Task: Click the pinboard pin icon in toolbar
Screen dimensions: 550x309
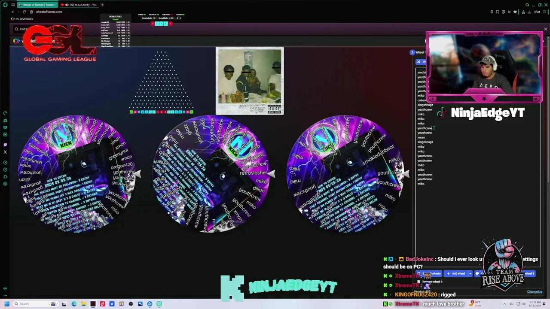Action: tap(492, 12)
